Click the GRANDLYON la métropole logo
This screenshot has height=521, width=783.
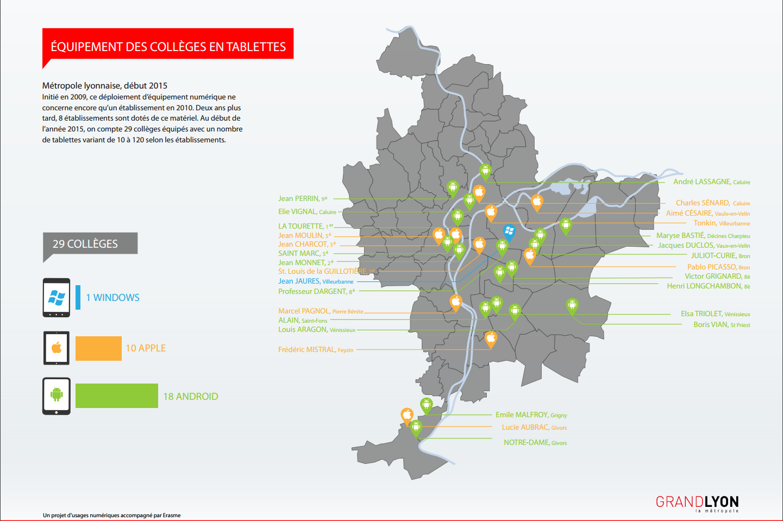pos(697,503)
